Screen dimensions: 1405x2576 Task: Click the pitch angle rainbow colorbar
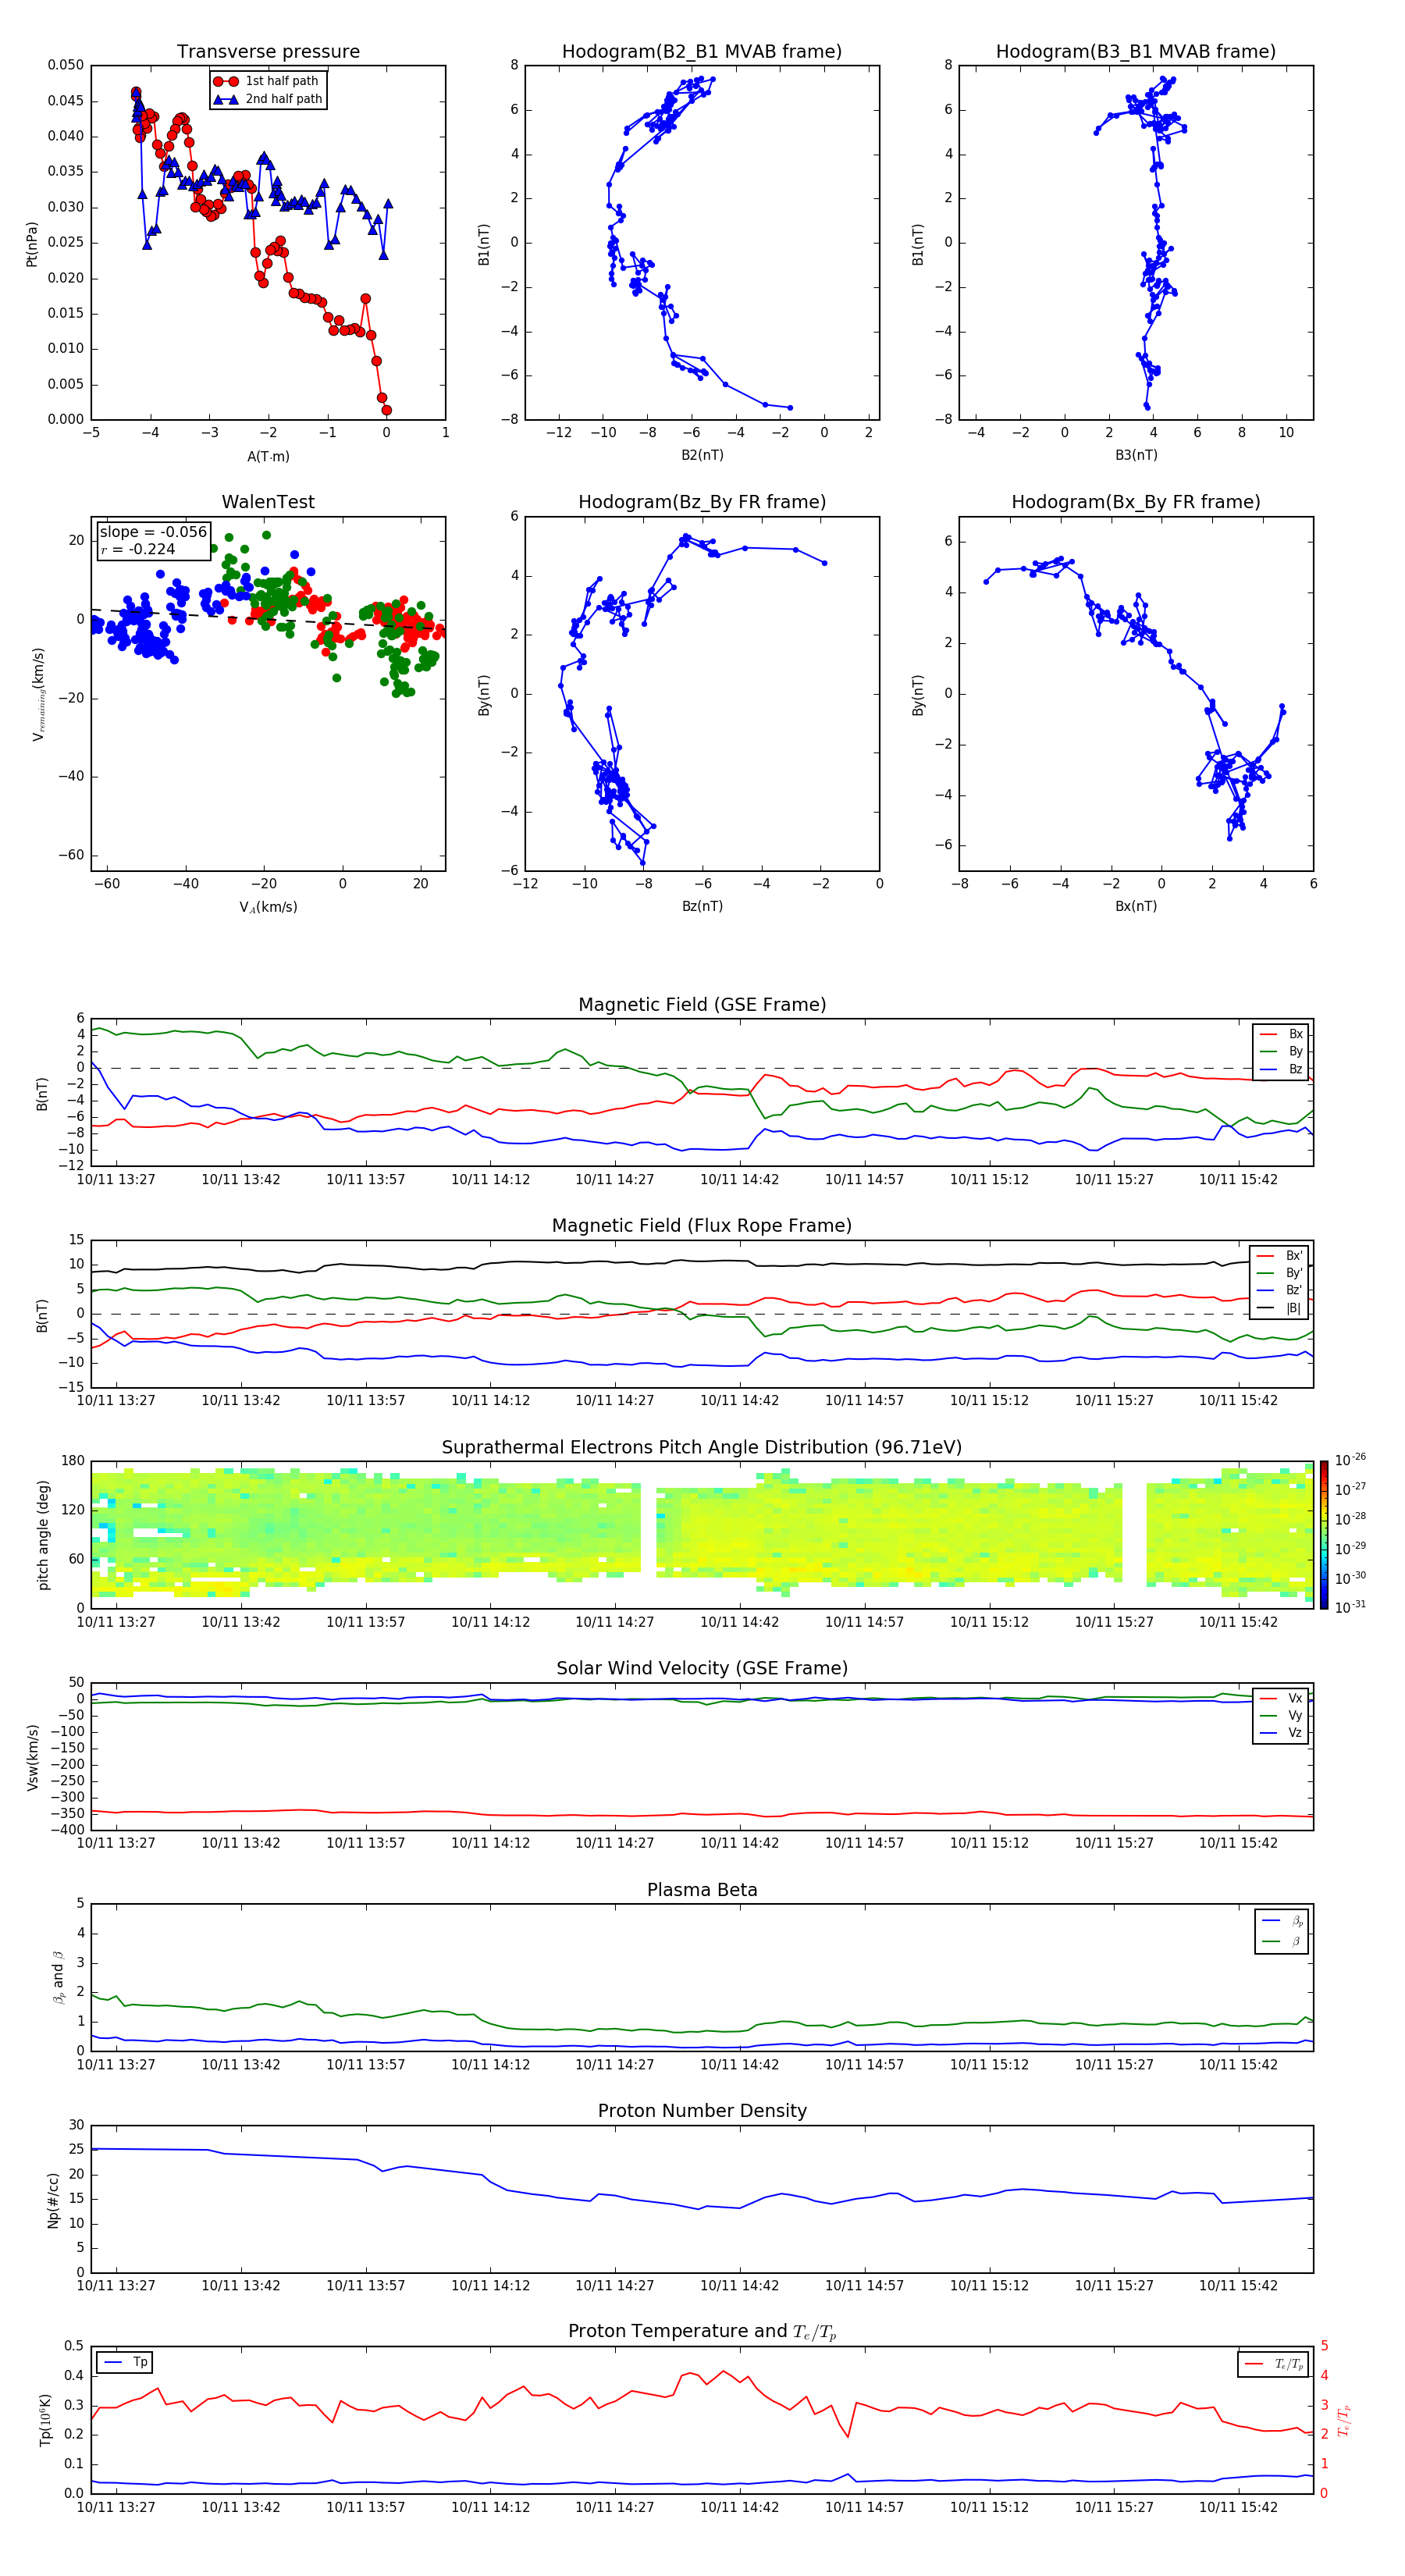1324,1535
